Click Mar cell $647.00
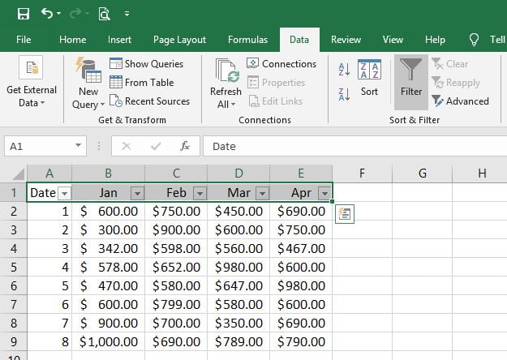The height and width of the screenshot is (360, 507). click(238, 286)
